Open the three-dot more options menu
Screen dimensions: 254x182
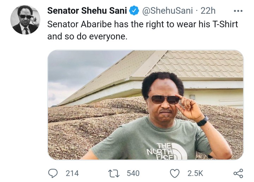[238, 11]
